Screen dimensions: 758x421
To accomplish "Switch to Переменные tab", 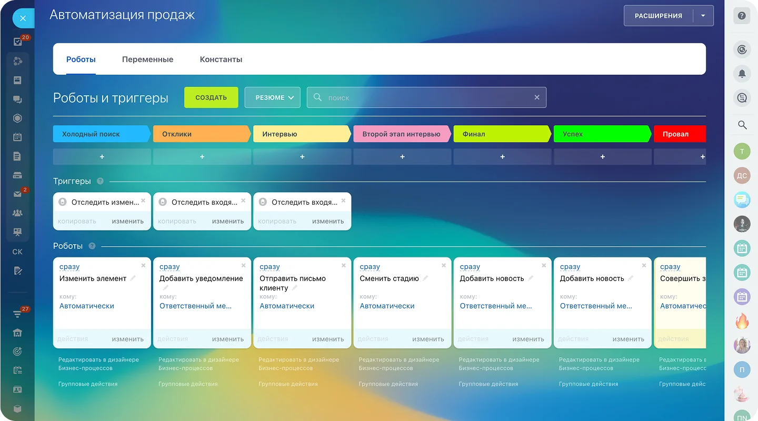I will click(147, 59).
